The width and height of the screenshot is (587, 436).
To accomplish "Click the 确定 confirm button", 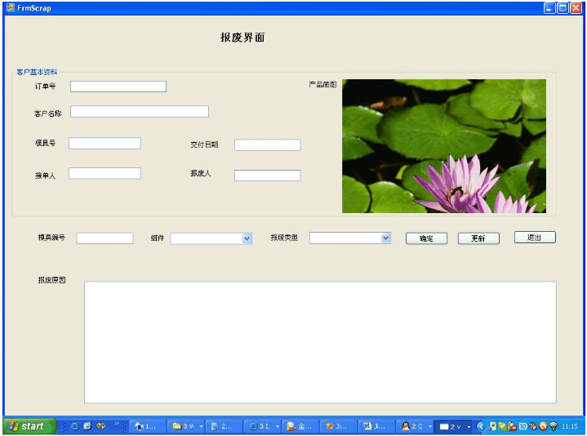I will [x=426, y=238].
